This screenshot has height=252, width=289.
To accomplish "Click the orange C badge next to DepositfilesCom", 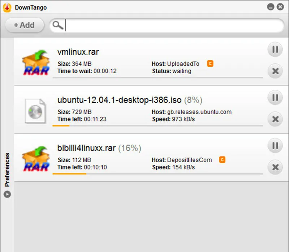I will coord(223,160).
